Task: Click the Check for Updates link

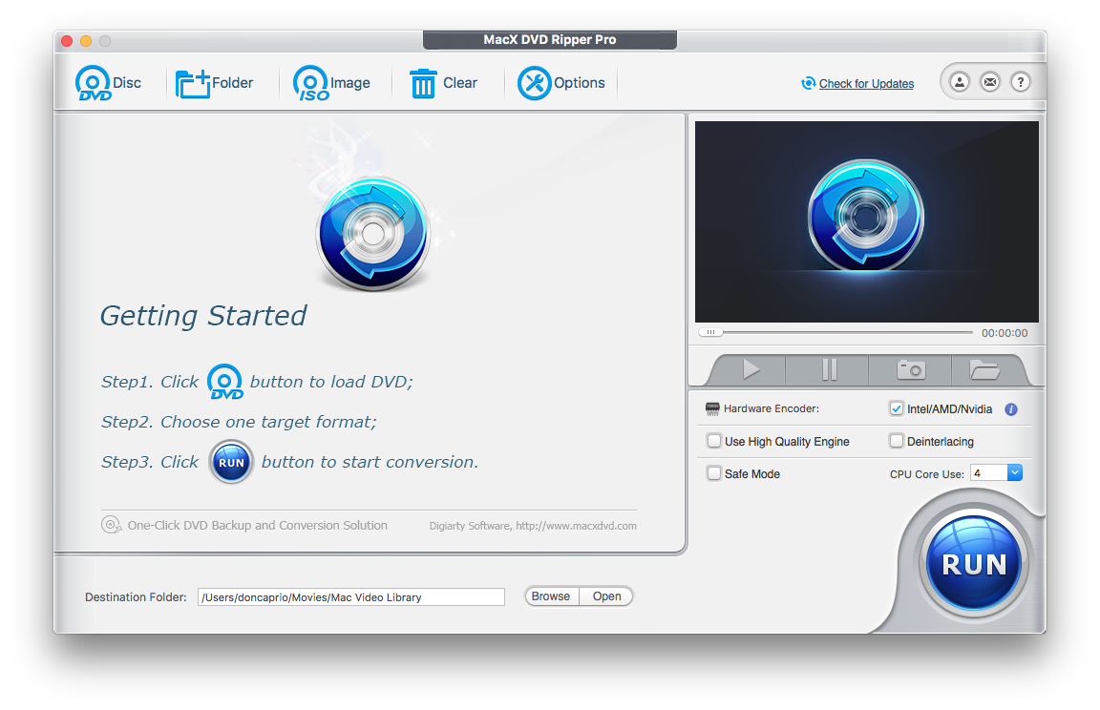Action: [866, 83]
